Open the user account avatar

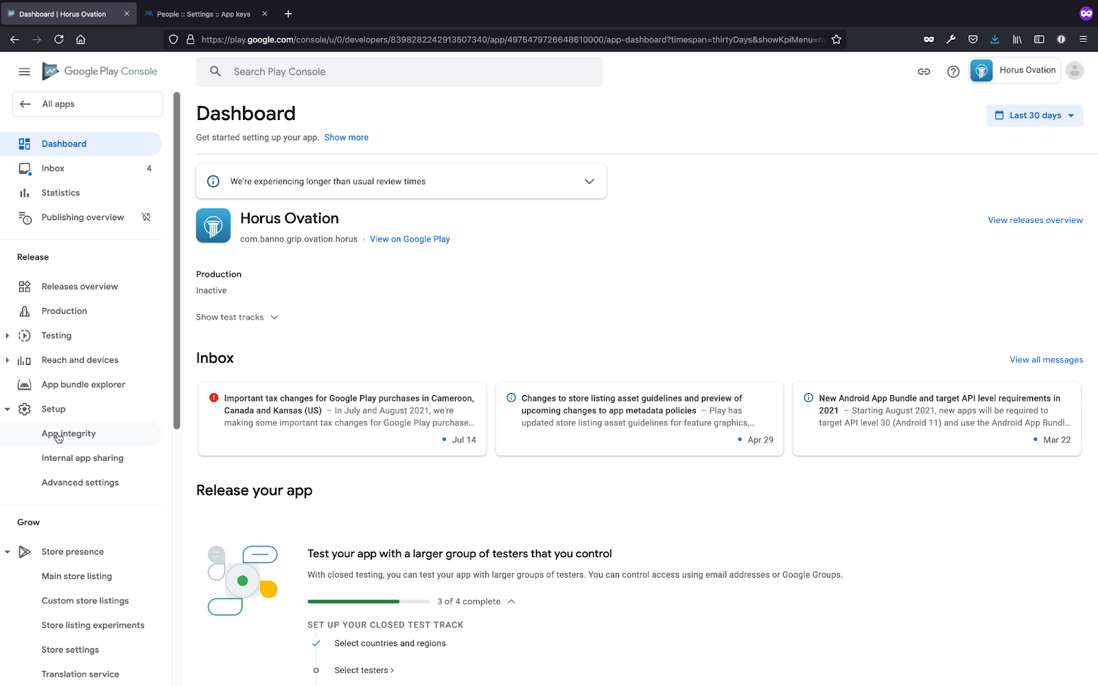(x=1075, y=70)
